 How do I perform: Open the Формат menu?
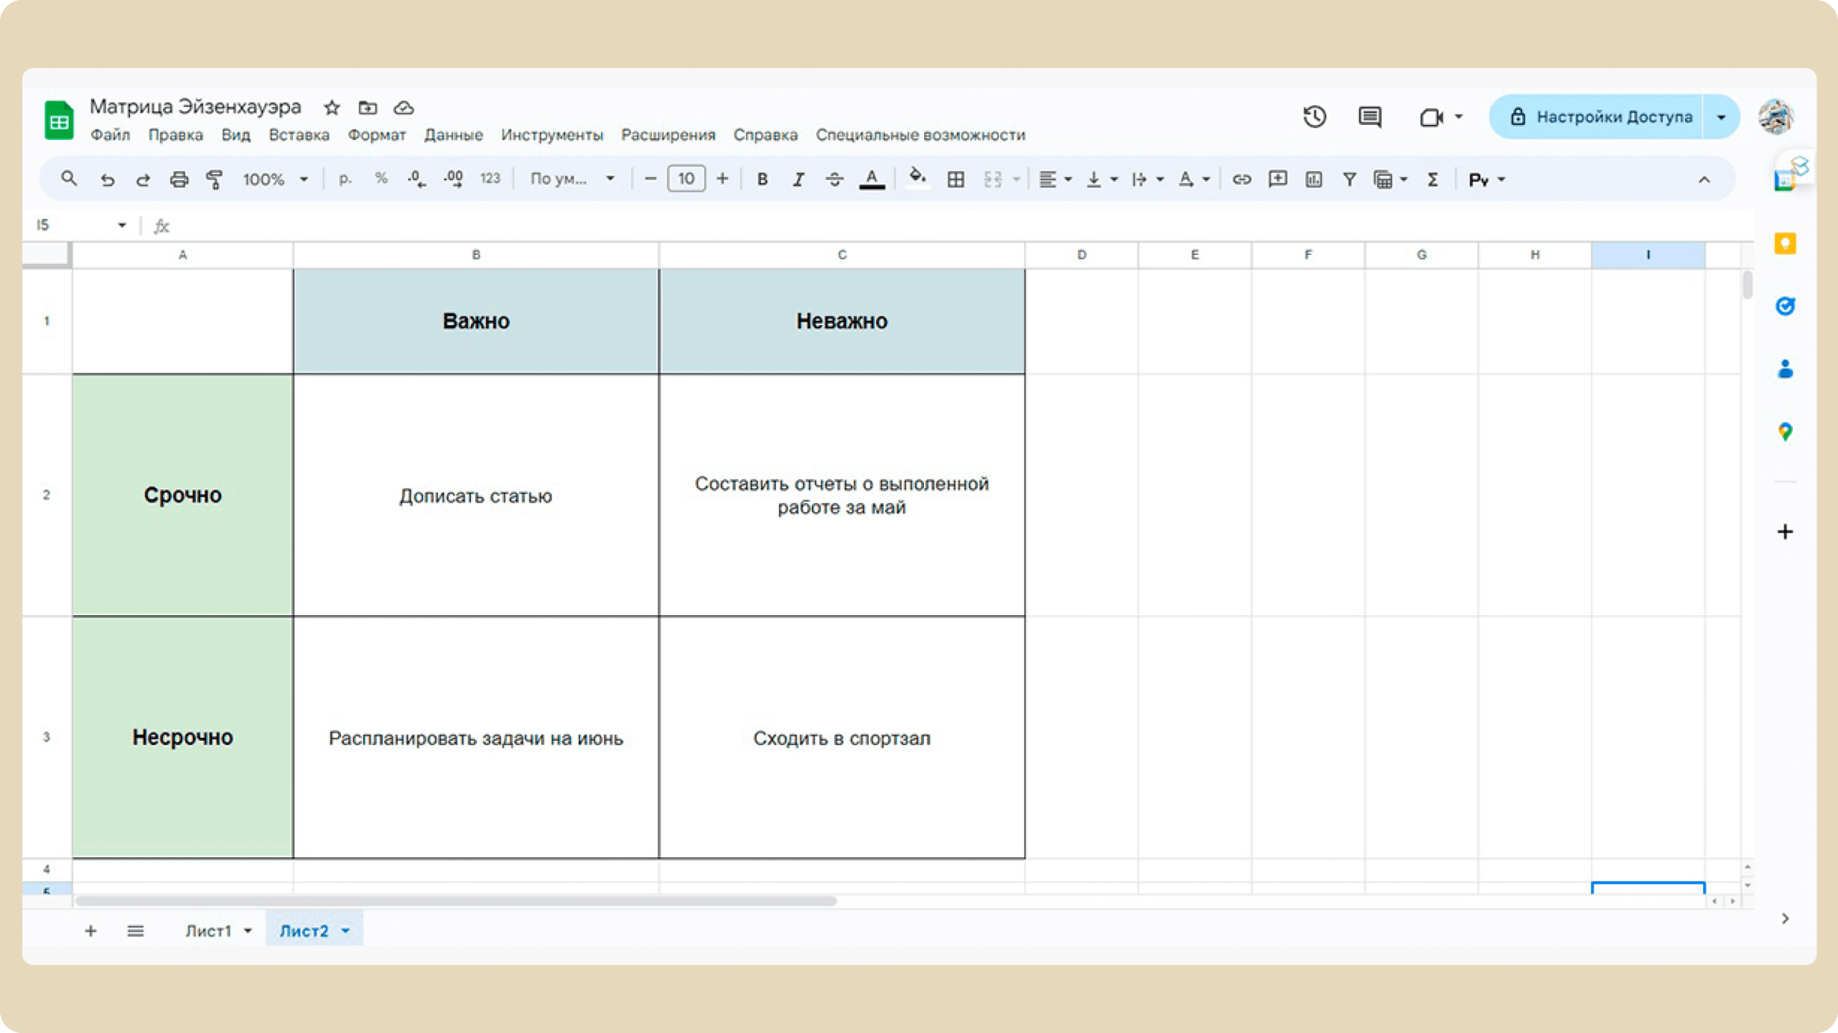(377, 135)
